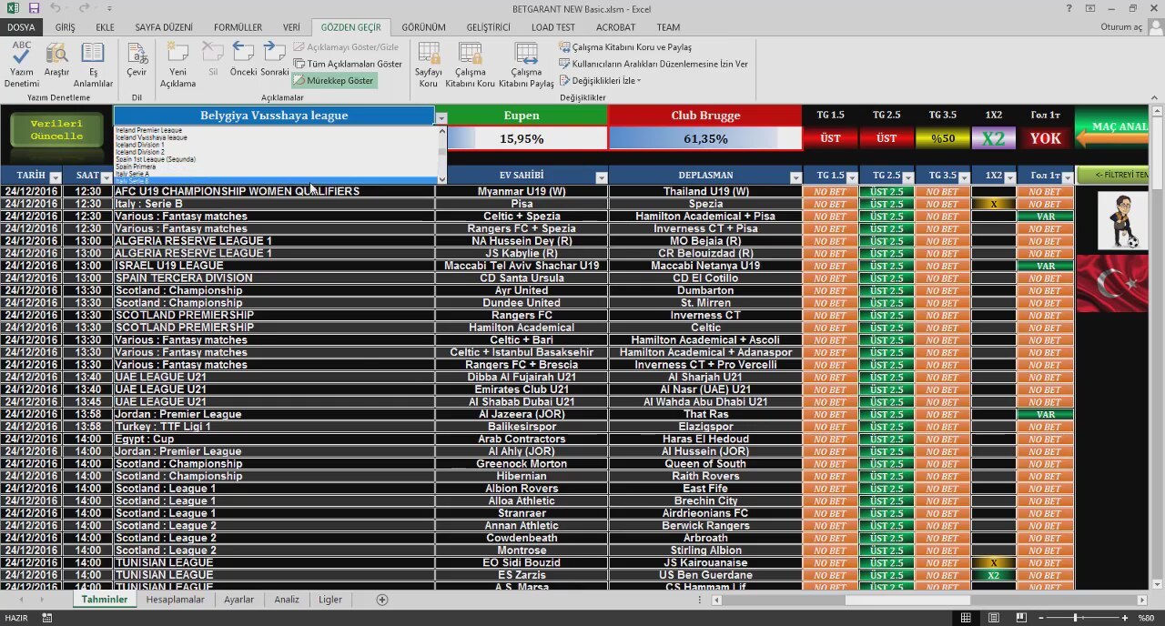Run Yazım Denetimi spell check
Image resolution: width=1165 pixels, height=626 pixels.
coord(22,65)
